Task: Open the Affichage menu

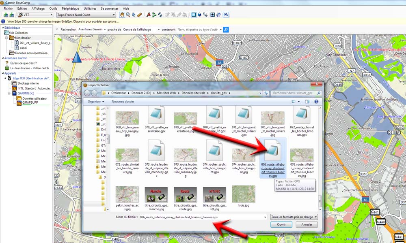Action: (x=38, y=9)
